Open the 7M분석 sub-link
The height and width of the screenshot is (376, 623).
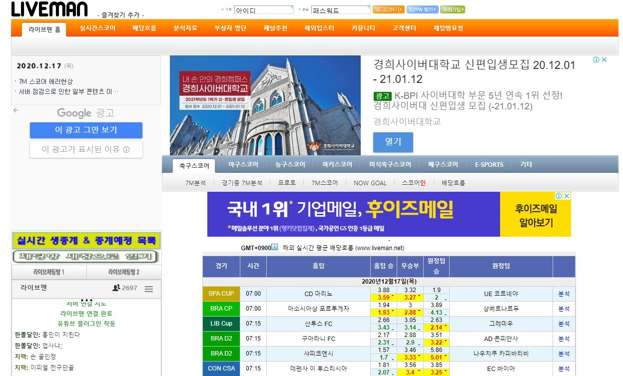[195, 183]
